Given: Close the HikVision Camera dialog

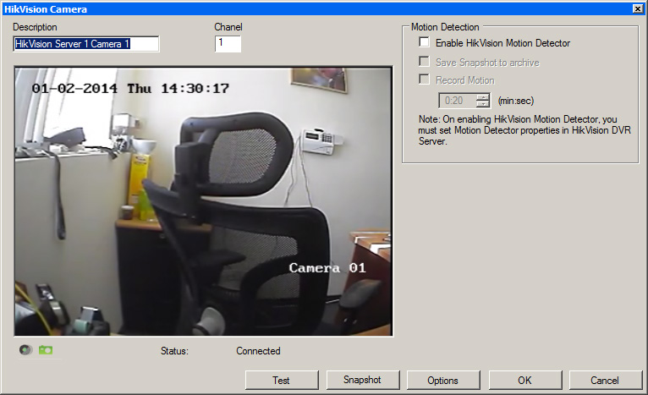Looking at the screenshot, I should pyautogui.click(x=638, y=8).
